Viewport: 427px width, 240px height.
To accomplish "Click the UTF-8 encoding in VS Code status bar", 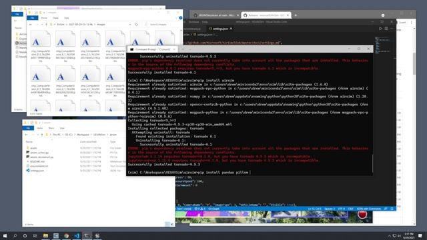I will [x=341, y=209].
